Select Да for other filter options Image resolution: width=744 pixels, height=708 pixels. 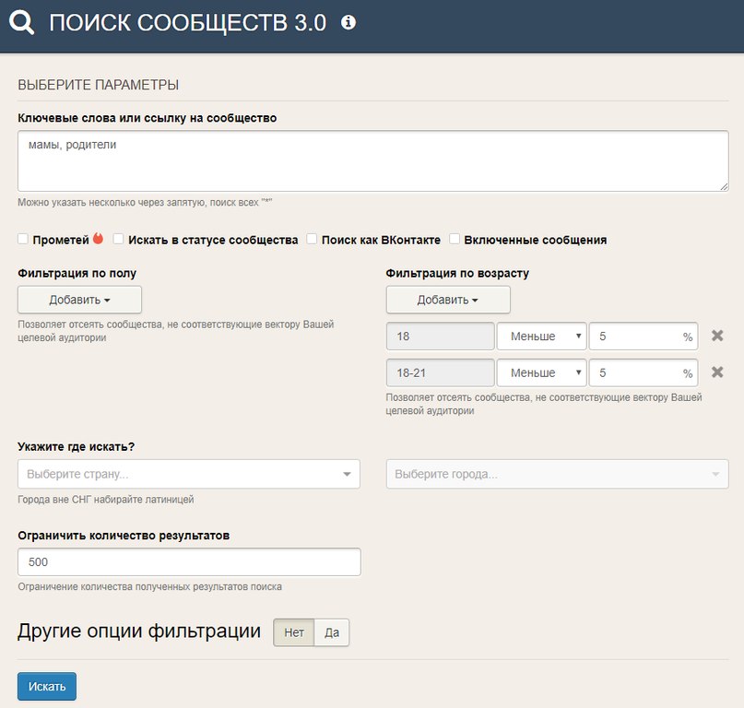click(332, 632)
